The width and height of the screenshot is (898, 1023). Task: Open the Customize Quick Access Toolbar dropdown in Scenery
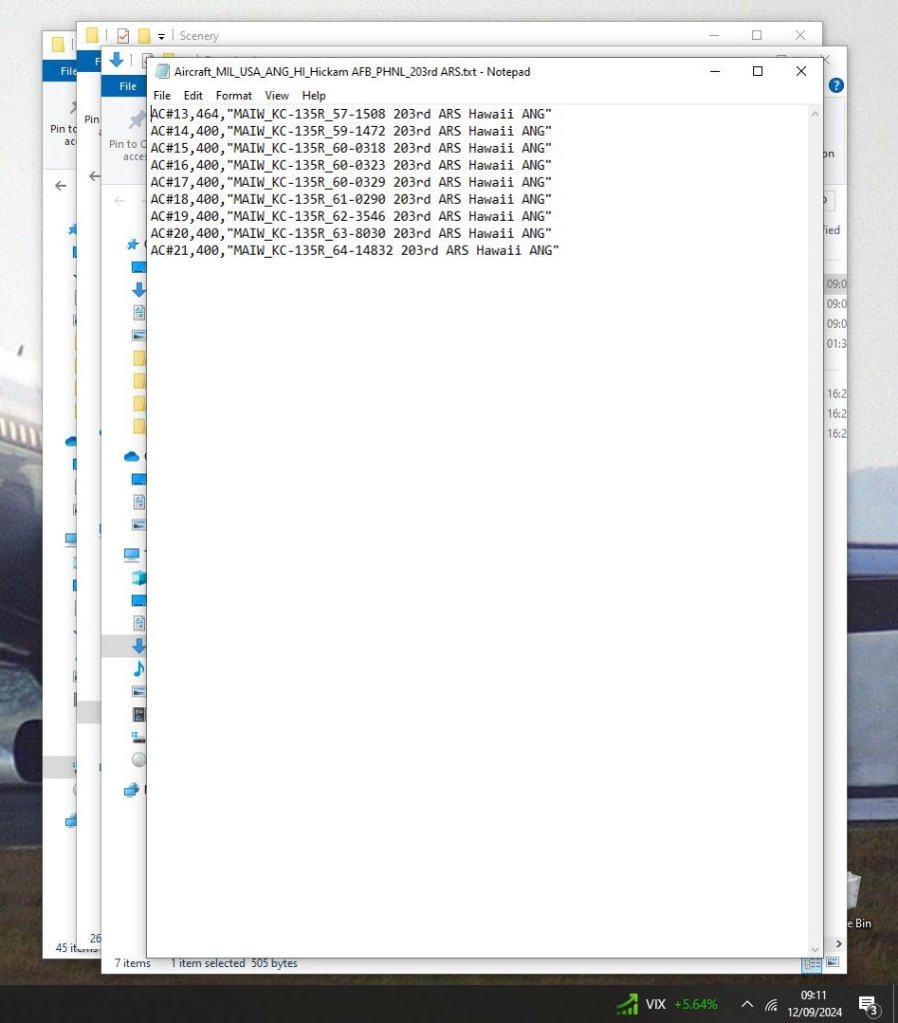[x=161, y=37]
